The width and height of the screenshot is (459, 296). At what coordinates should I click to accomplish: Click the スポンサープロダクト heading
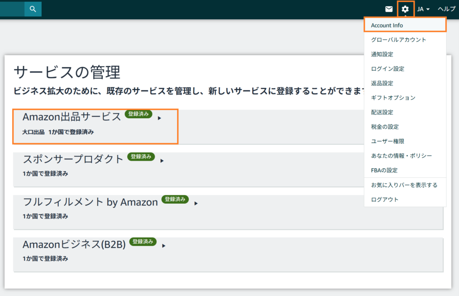click(x=73, y=159)
